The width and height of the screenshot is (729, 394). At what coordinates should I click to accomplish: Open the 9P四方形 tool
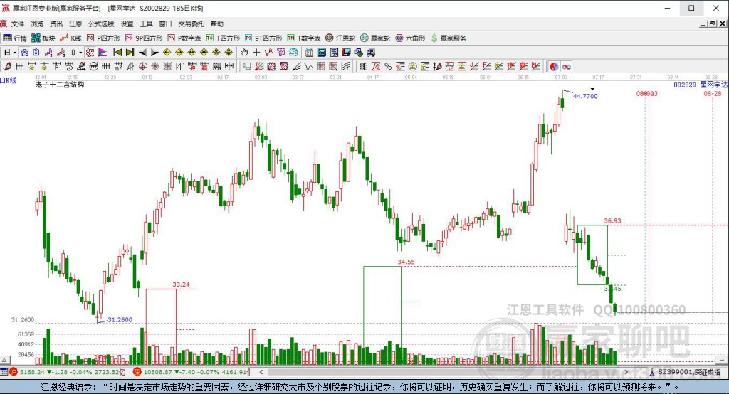click(144, 38)
